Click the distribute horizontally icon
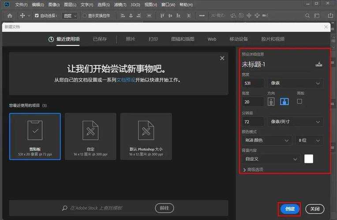The width and height of the screenshot is (337, 220). click(149, 15)
